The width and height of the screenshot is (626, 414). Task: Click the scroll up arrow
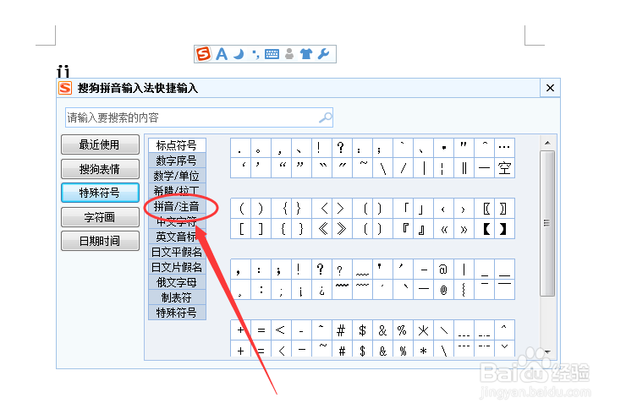click(548, 143)
